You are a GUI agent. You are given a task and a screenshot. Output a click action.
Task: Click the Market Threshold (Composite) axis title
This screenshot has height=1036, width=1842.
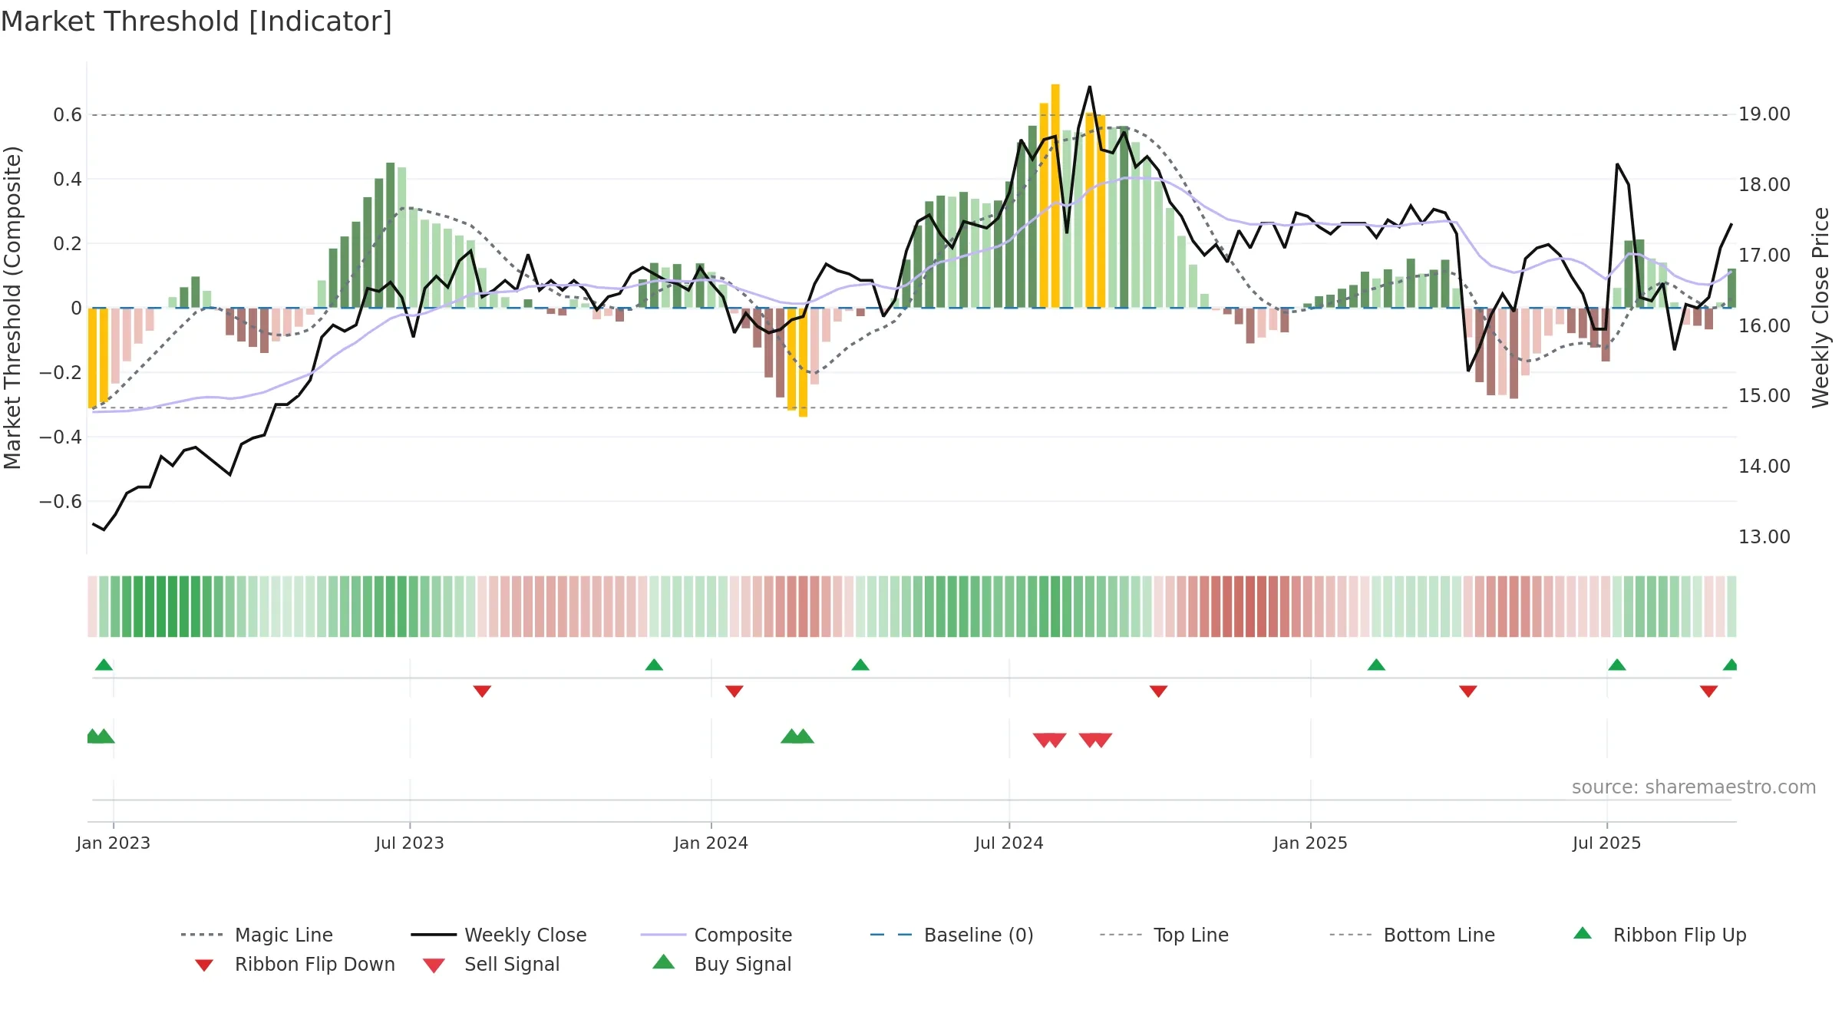[12, 307]
